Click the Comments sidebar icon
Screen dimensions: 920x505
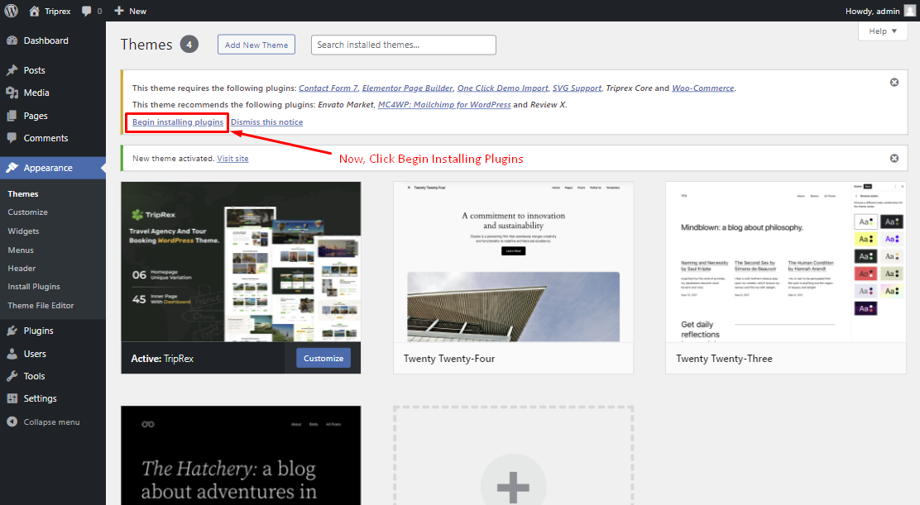point(12,138)
